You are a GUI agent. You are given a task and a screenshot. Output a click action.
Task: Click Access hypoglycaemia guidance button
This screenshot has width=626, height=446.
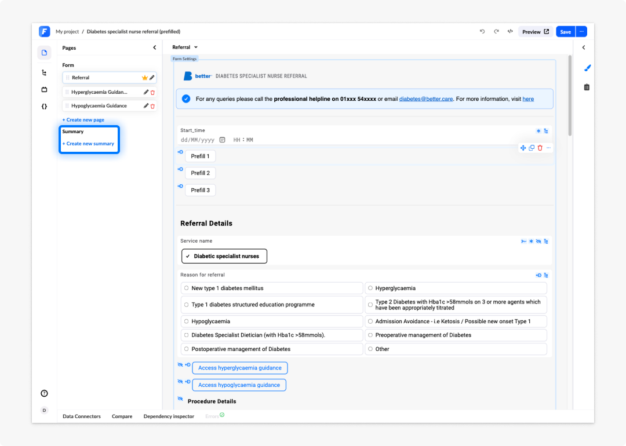click(x=239, y=385)
